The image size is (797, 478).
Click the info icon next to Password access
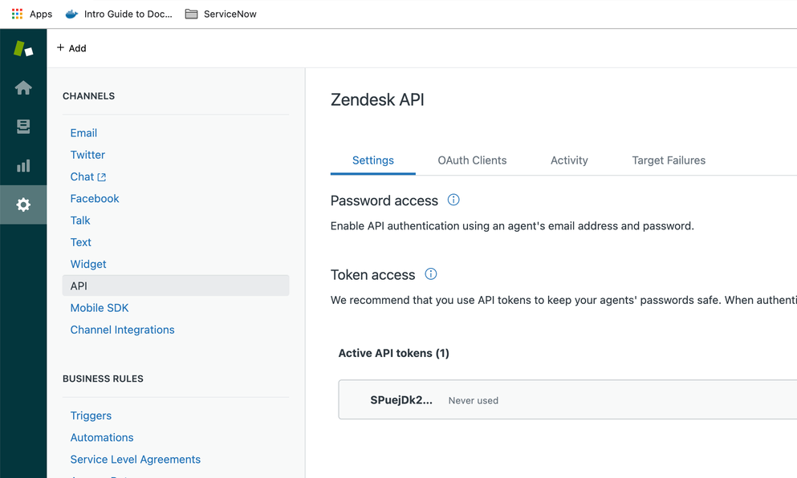(453, 200)
